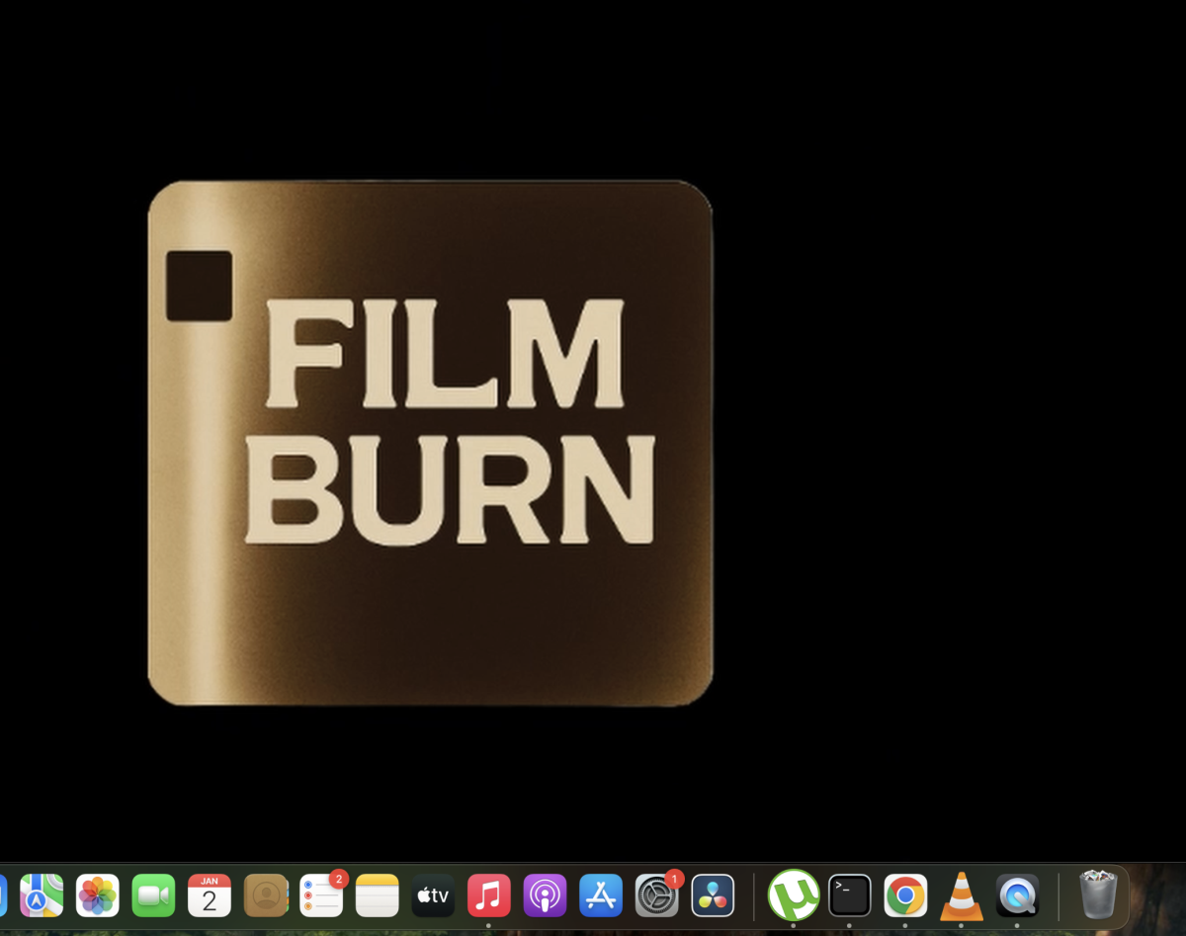Open the Apple TV app

click(x=433, y=895)
